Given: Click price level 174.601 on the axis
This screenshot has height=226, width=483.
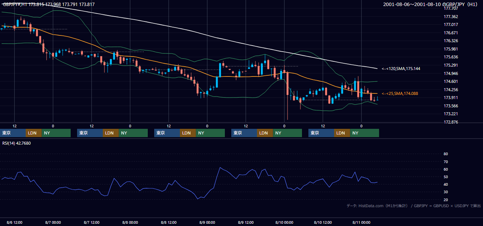Looking at the screenshot, I should [x=451, y=81].
